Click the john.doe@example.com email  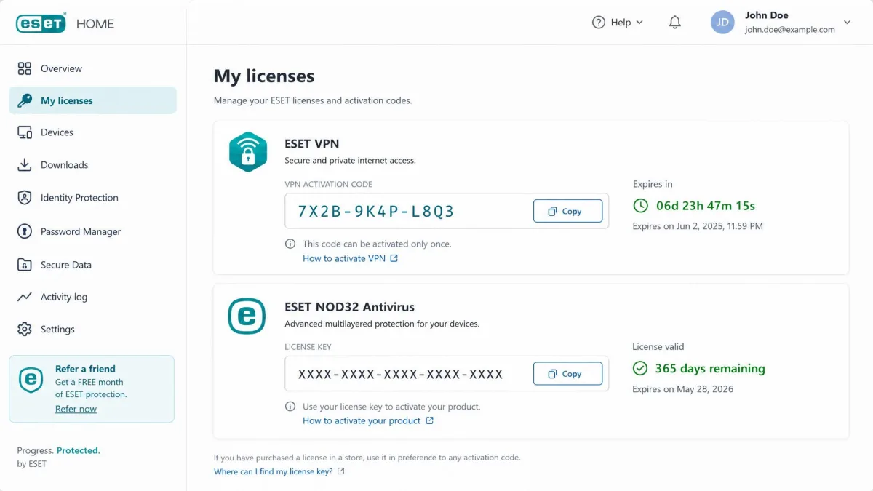790,30
